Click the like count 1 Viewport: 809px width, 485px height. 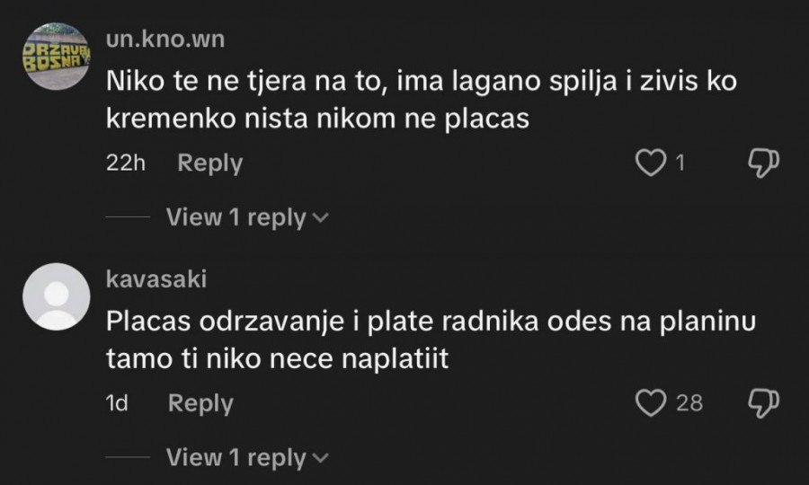point(680,163)
